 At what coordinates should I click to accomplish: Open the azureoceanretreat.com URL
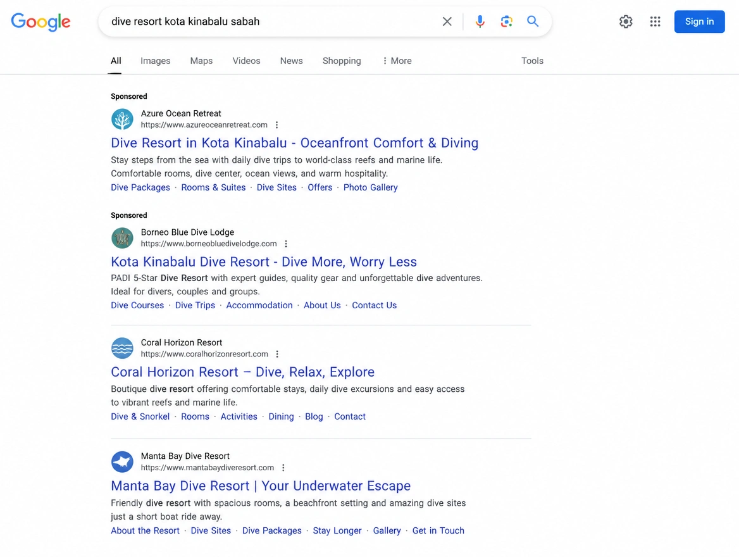(x=204, y=125)
